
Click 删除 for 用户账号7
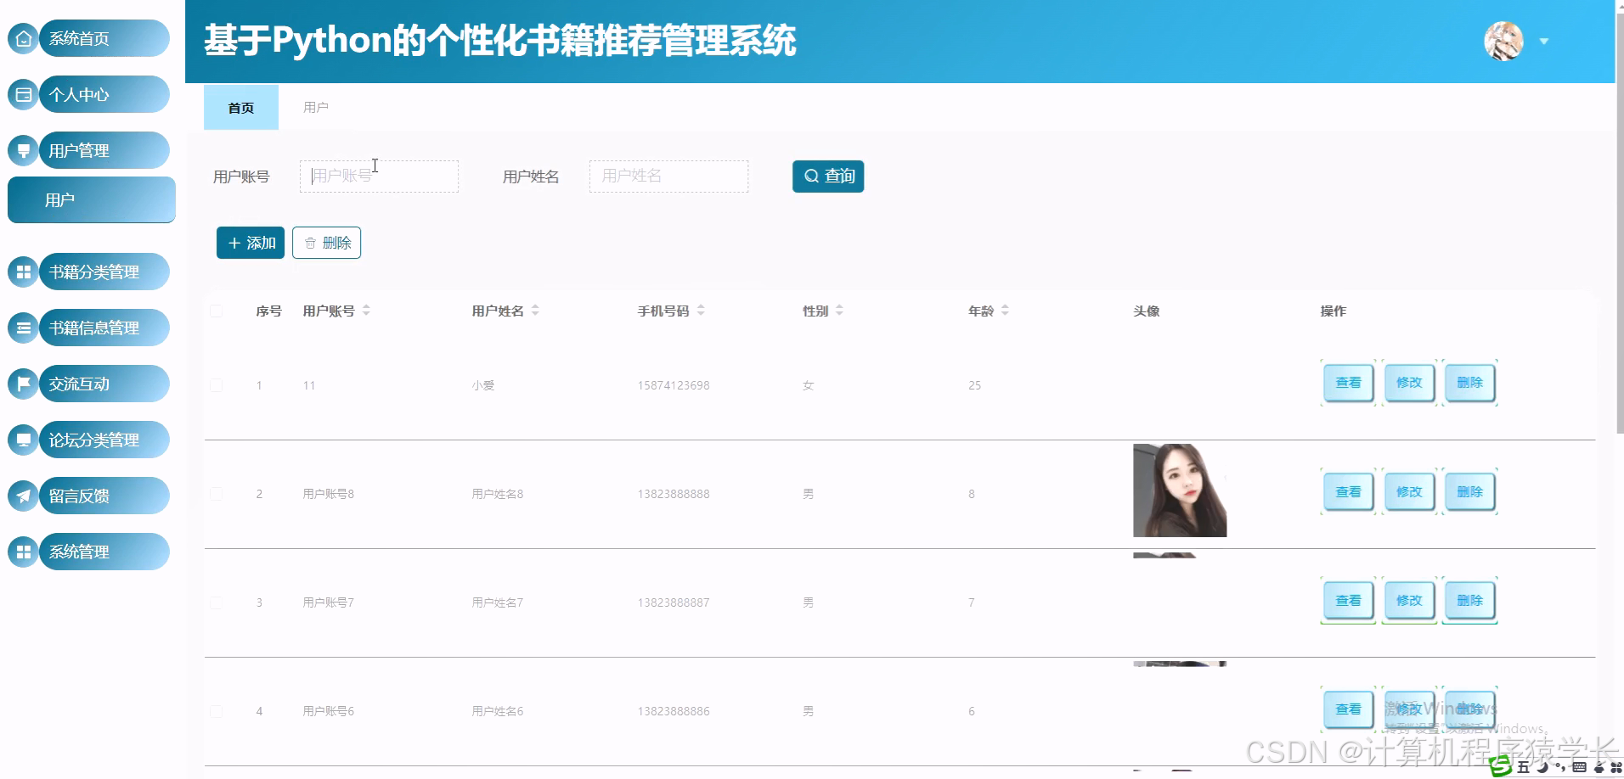point(1470,600)
